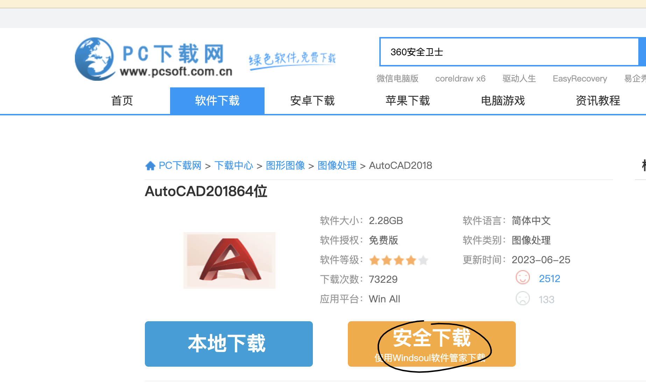This screenshot has width=646, height=388.
Task: Click the 133 dislike count
Action: (x=547, y=300)
